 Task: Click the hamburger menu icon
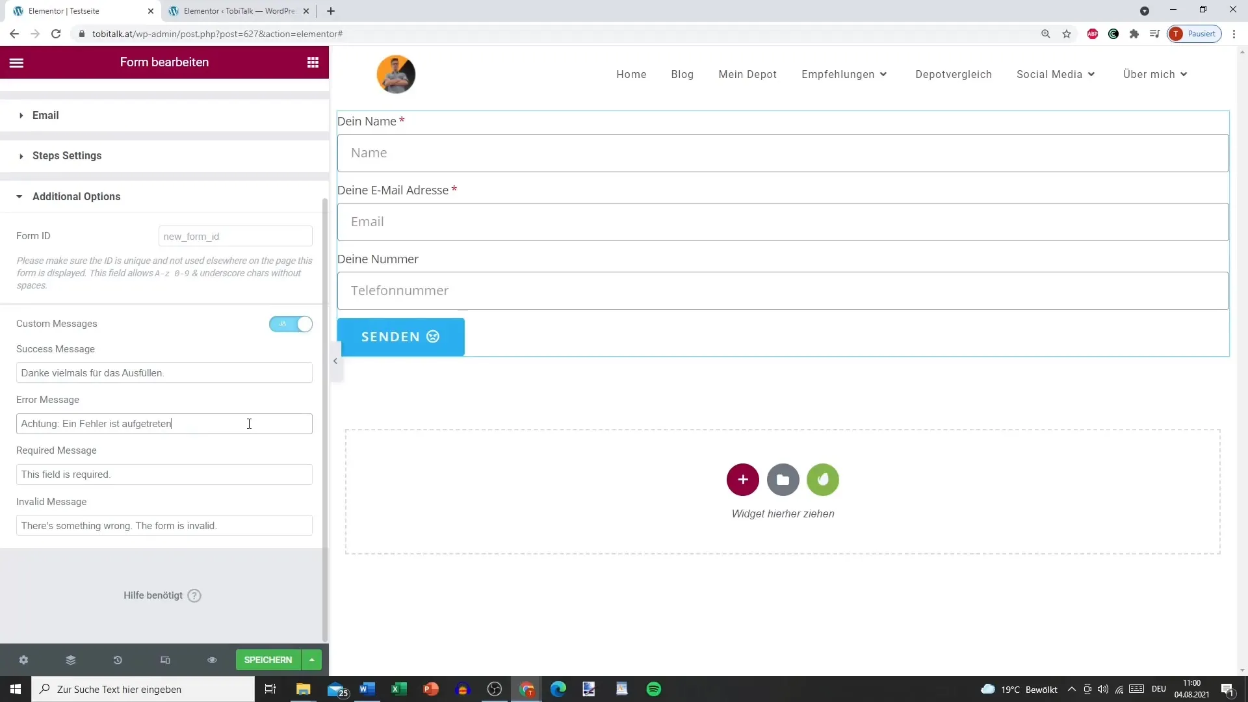16,62
